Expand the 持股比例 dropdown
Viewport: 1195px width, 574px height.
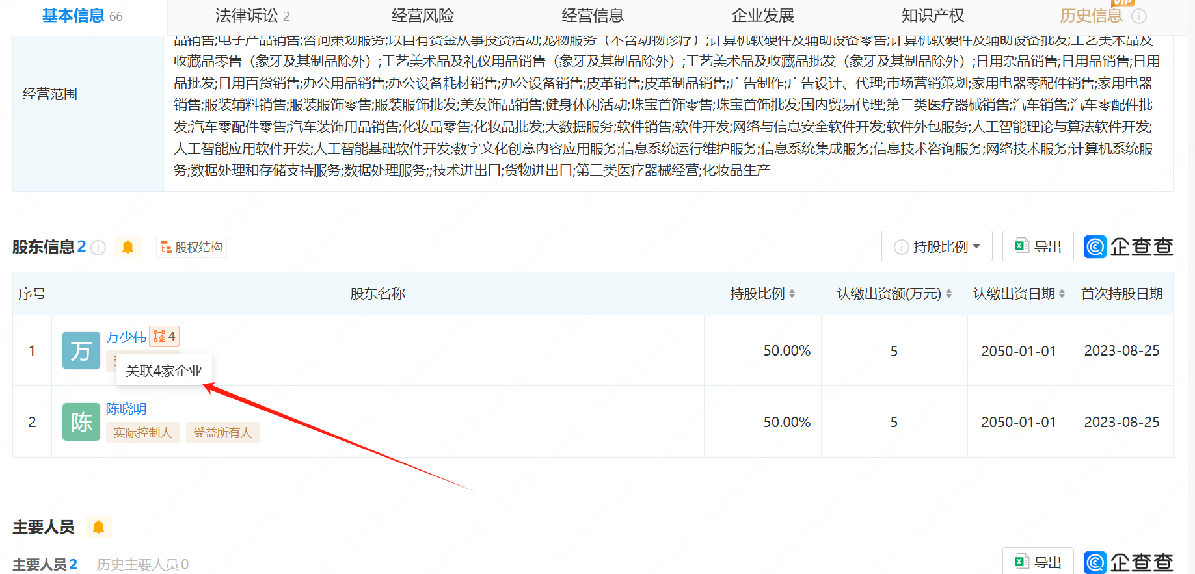937,246
